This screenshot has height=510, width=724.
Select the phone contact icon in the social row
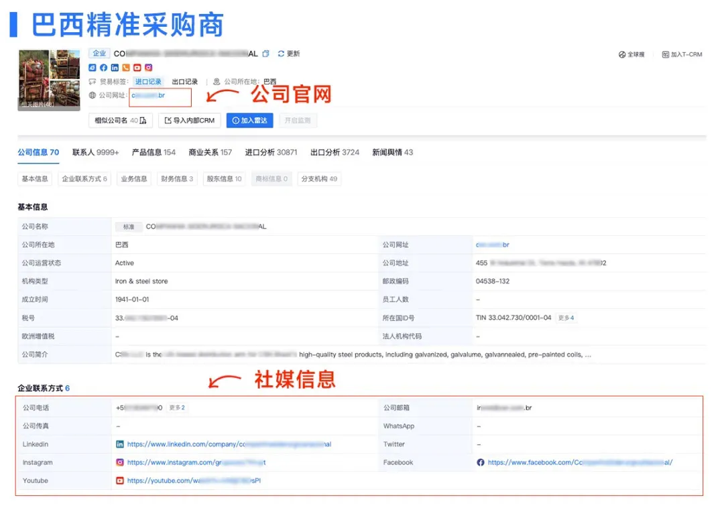(125, 68)
